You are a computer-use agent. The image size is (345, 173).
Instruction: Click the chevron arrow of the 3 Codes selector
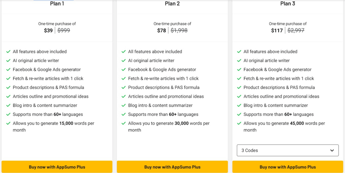tap(332, 150)
